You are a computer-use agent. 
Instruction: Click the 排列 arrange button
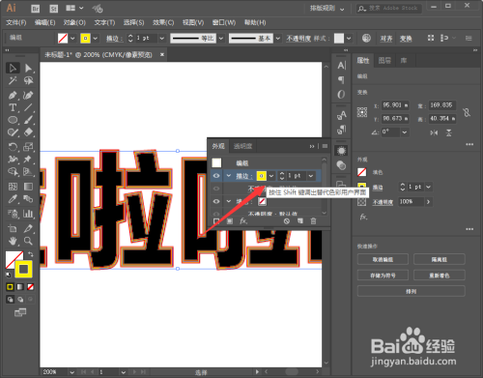click(x=412, y=291)
